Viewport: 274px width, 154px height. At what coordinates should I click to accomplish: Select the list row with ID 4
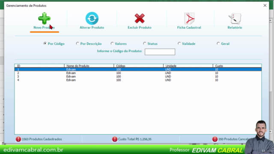138,80
